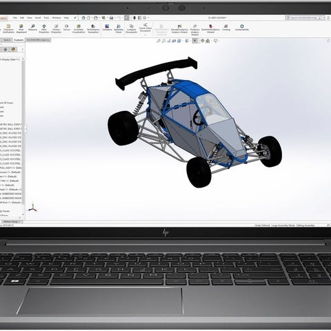The width and height of the screenshot is (331, 331).
Task: Toggle display style button in view toolbar
Action: (x=195, y=41)
